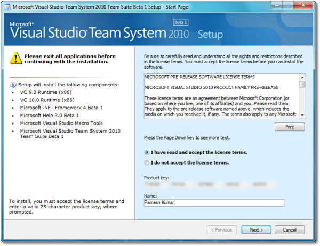
Task: Click 'Microsoft .NET Framework 4 Beta 1'
Action: click(x=61, y=108)
